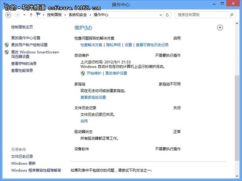Open 查看家庭组设置 link

(x=93, y=97)
